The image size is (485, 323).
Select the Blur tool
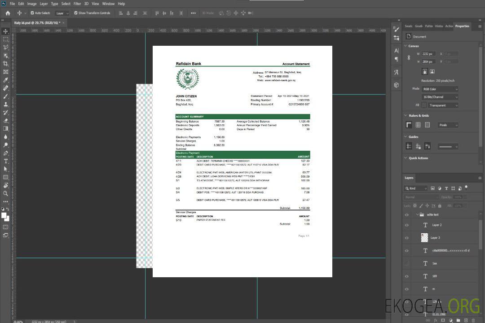pyautogui.click(x=5, y=137)
